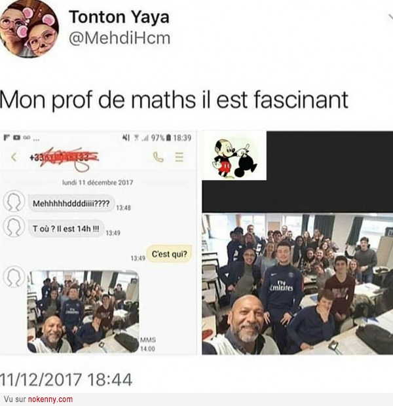Tap the scribbled-out phone number header
Image resolution: width=393 pixels, height=406 pixels.
[64, 157]
